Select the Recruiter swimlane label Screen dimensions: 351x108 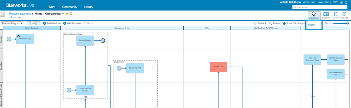click(x=1, y=39)
